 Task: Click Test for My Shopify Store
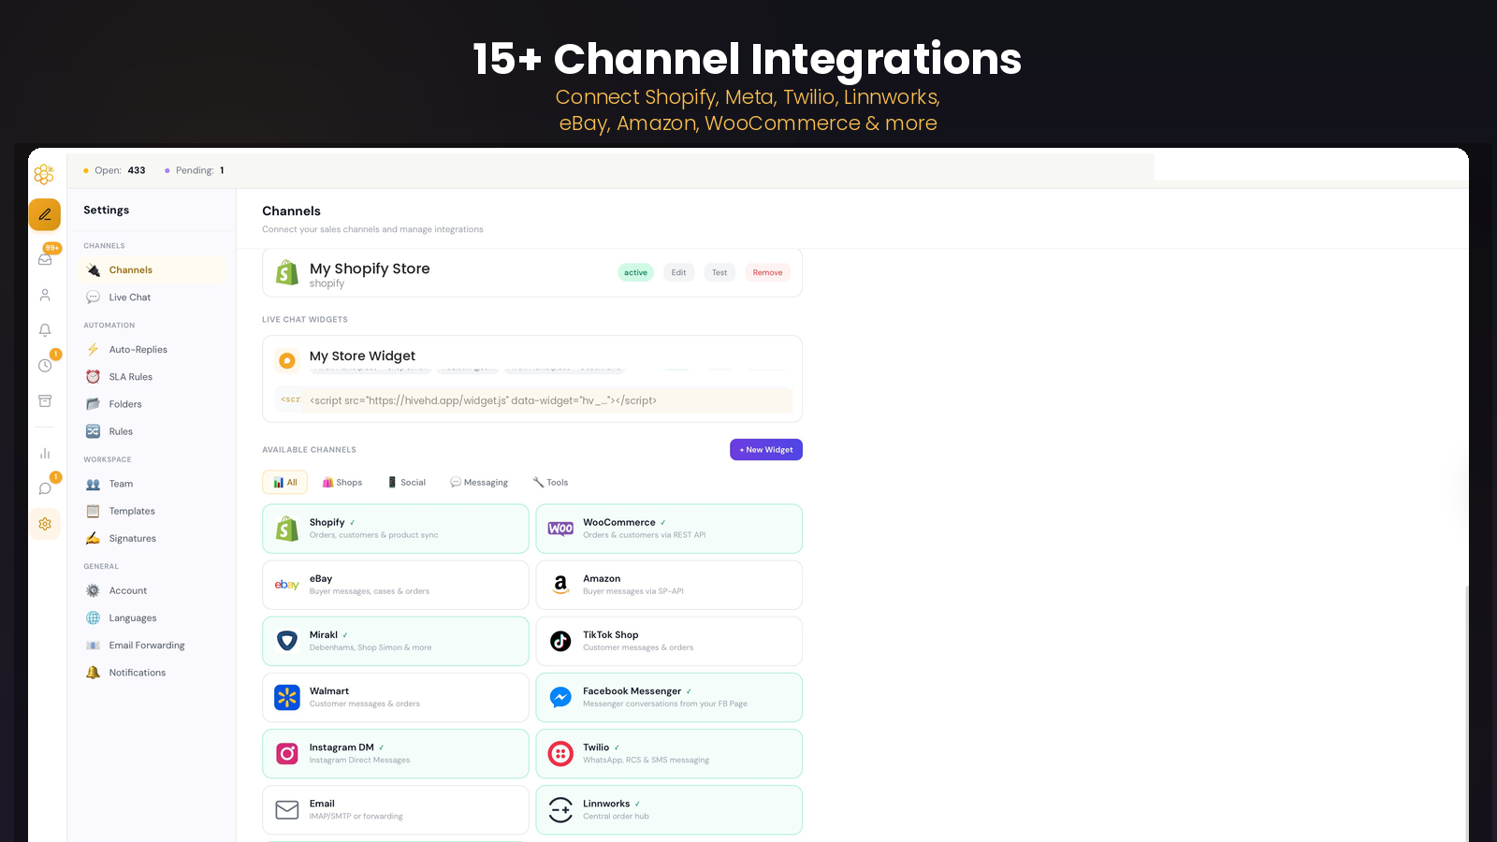coord(719,273)
